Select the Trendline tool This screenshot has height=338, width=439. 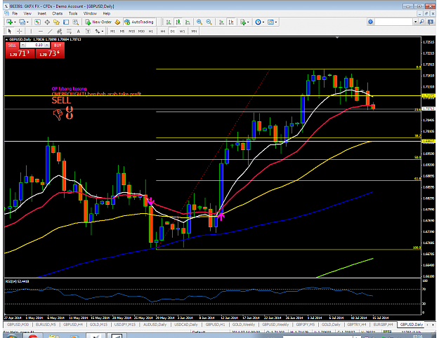click(50, 31)
